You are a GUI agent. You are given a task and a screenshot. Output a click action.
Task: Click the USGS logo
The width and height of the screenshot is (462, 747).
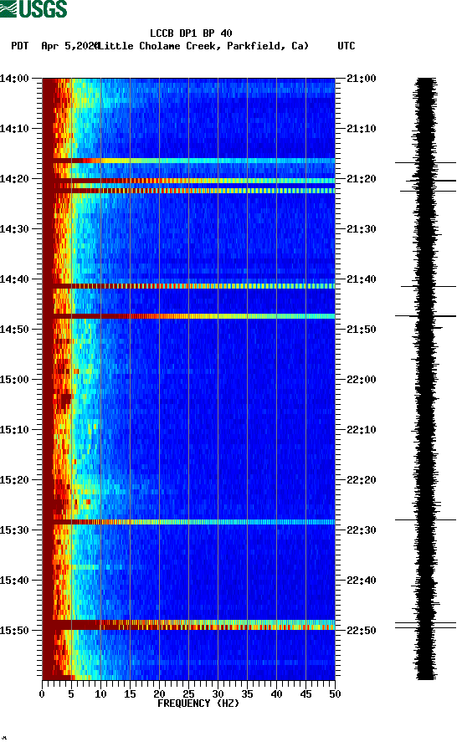coord(33,8)
